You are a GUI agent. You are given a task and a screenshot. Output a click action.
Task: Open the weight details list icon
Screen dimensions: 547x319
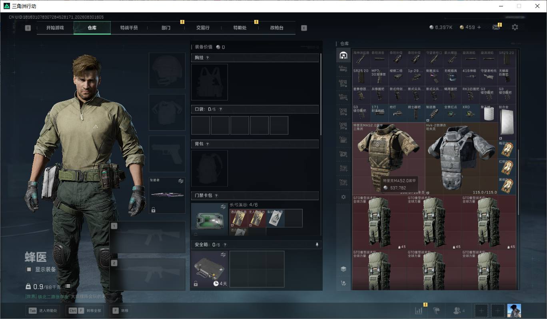68,286
